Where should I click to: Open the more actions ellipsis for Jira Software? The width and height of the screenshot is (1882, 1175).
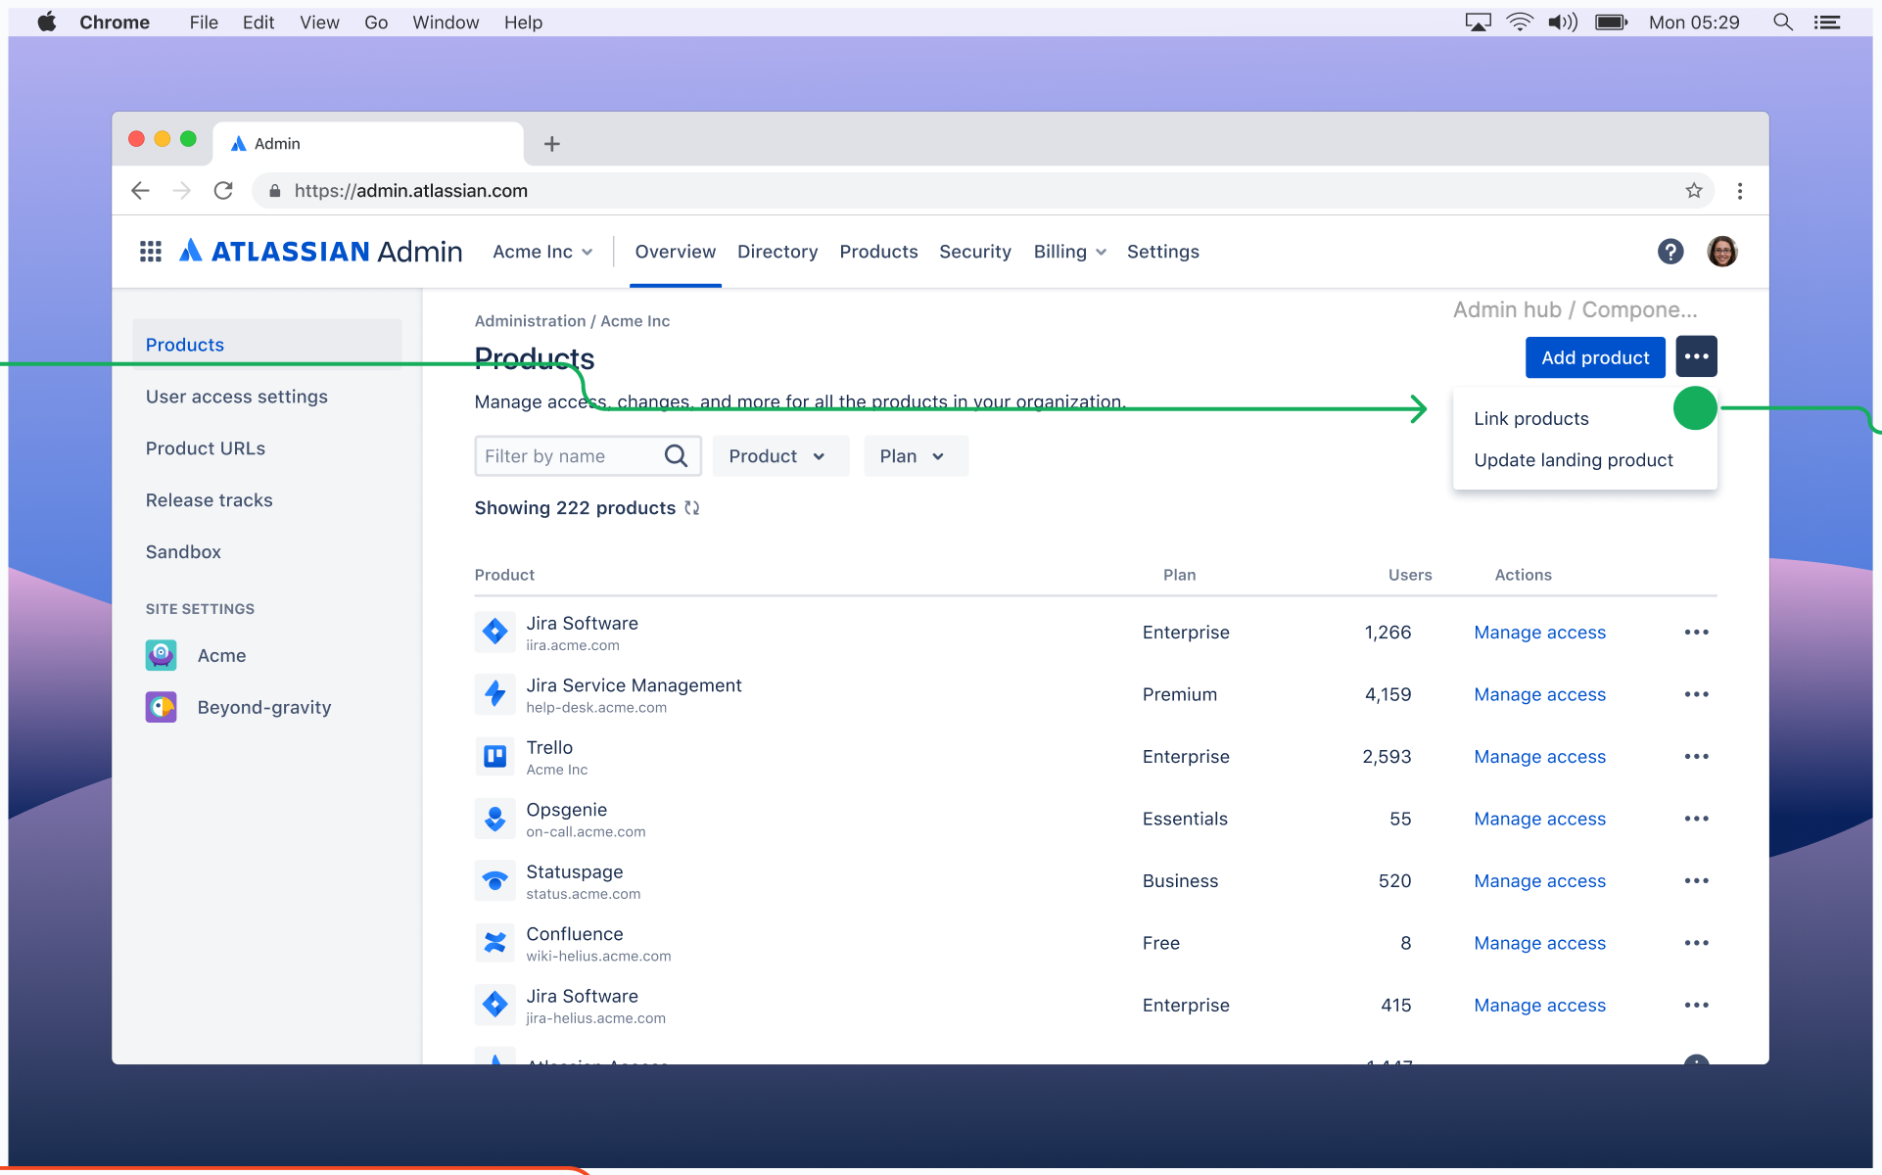click(x=1697, y=632)
